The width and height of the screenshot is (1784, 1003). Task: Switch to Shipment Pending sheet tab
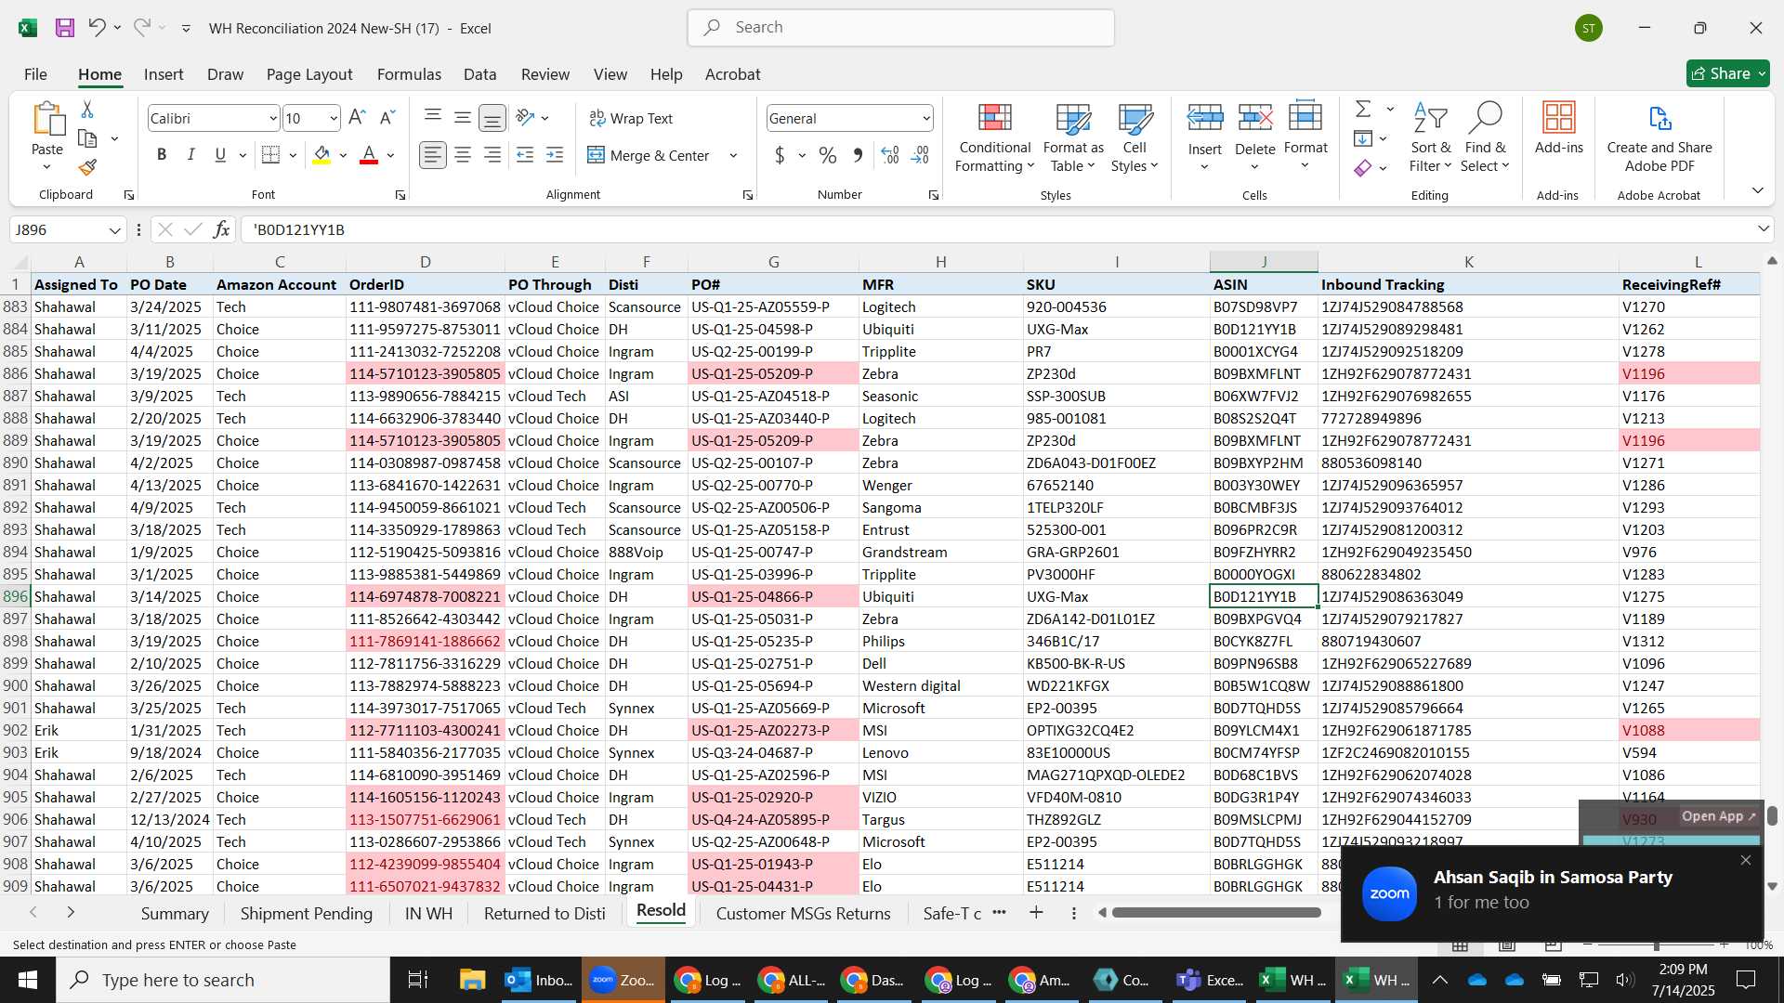306,913
